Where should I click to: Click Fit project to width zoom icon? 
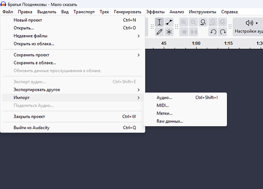coord(213,22)
